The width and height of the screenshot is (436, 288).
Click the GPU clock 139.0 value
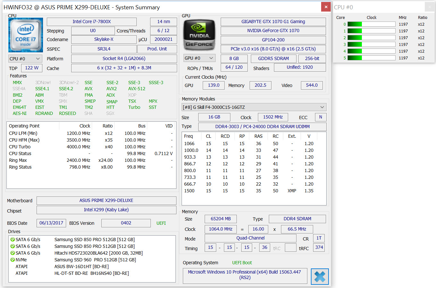tap(214, 85)
